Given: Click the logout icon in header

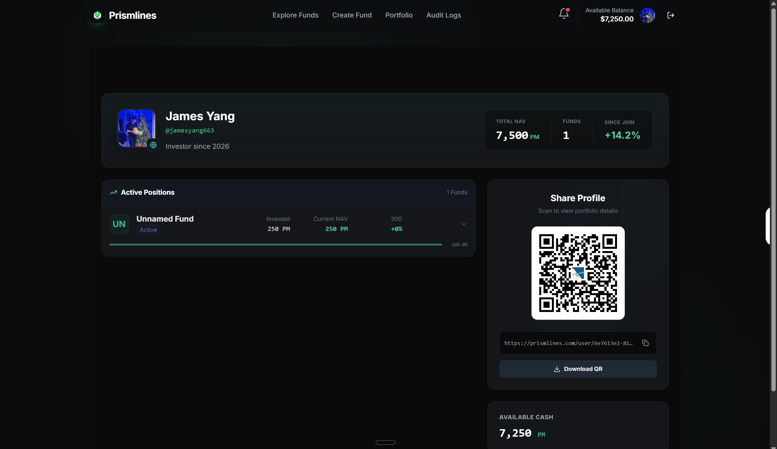Looking at the screenshot, I should (670, 15).
